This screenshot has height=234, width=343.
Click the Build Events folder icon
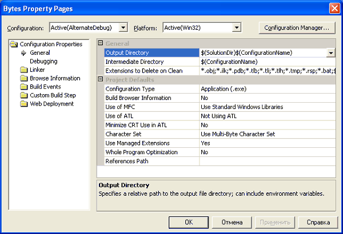(24, 87)
